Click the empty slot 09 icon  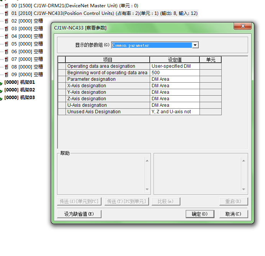click(x=7, y=75)
